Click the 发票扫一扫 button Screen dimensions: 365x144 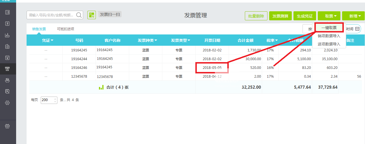click(x=110, y=14)
